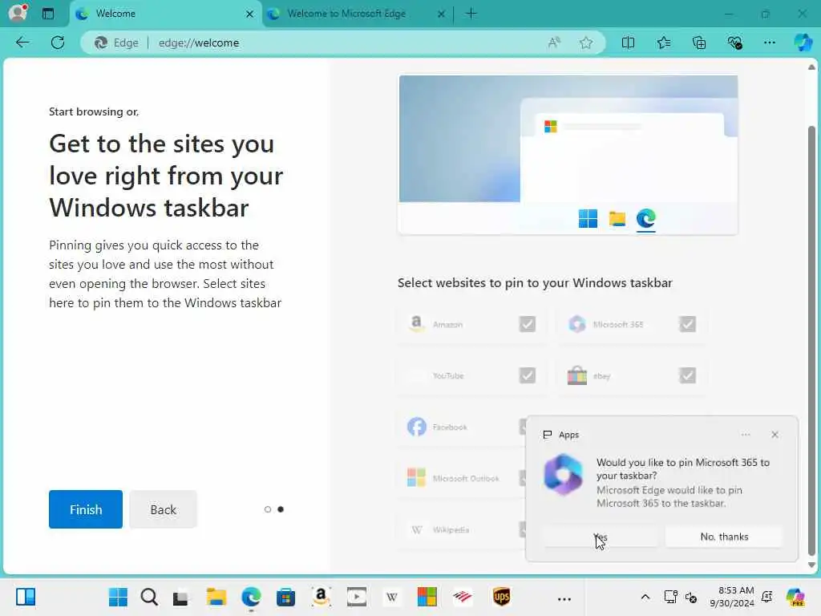Switch to Welcome to Microsoft Edge tab
This screenshot has width=821, height=616.
pyautogui.click(x=346, y=14)
